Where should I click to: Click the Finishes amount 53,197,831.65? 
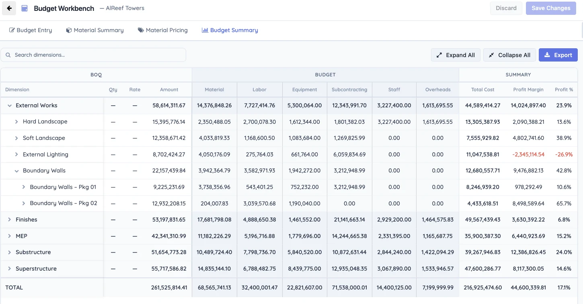pos(169,220)
